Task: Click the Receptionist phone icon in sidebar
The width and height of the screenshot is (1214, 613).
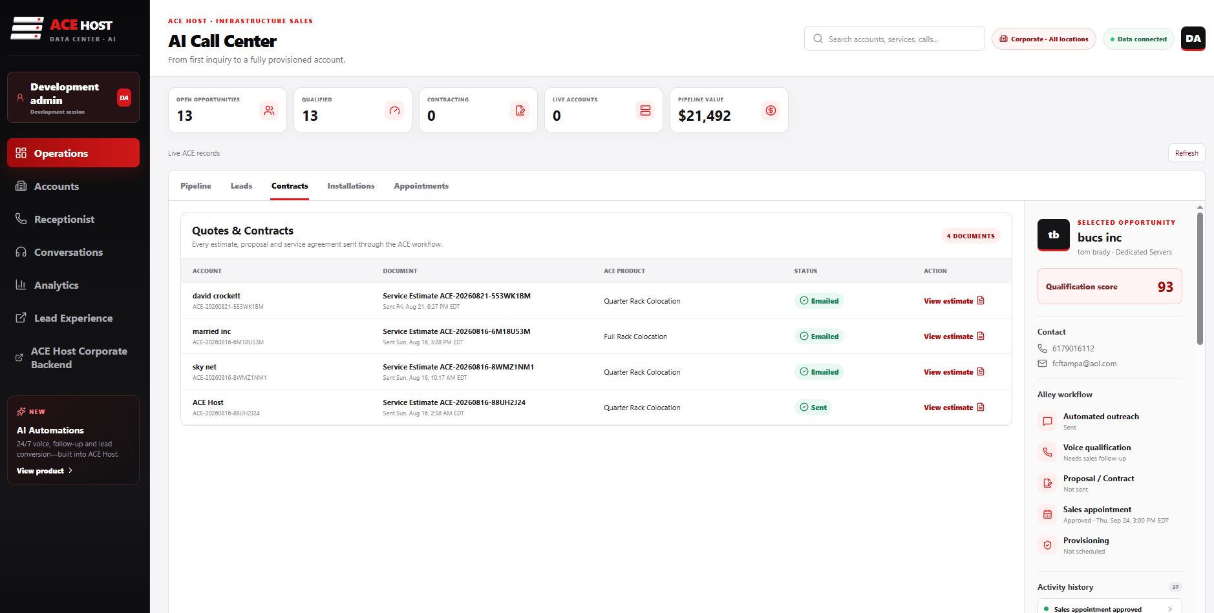Action: coord(21,219)
